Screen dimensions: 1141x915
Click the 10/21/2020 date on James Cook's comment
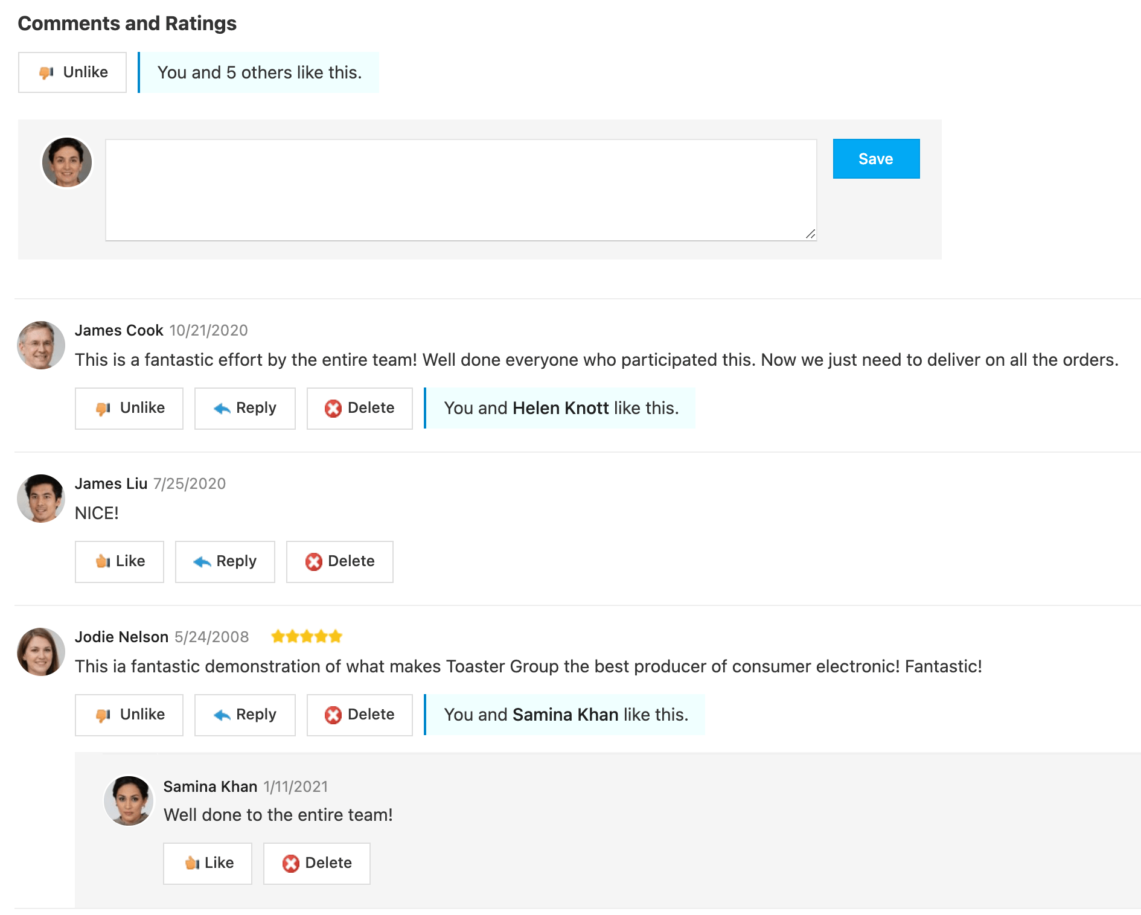(209, 330)
